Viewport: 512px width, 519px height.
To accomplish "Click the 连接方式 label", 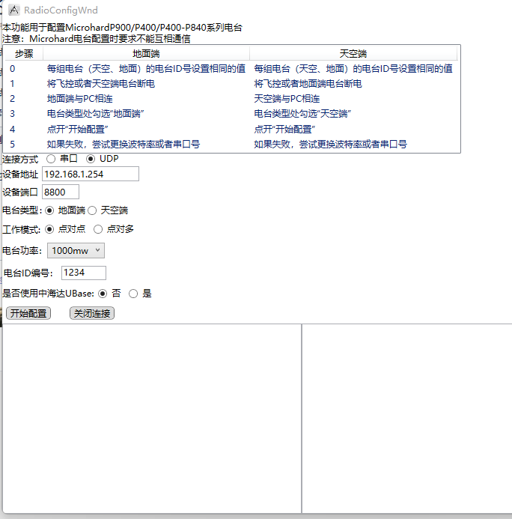I will pyautogui.click(x=20, y=160).
